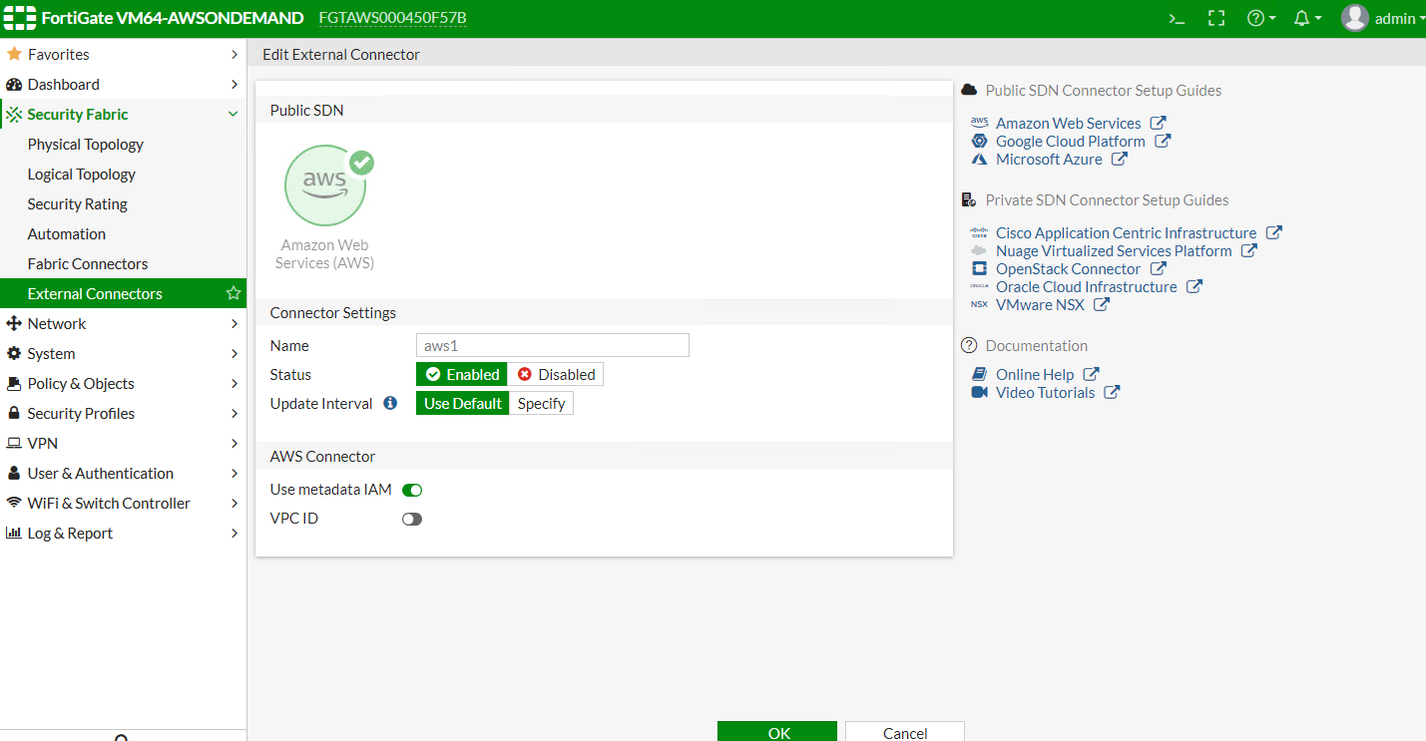This screenshot has height=741, width=1426.
Task: Open the help question mark menu
Action: 1261,18
